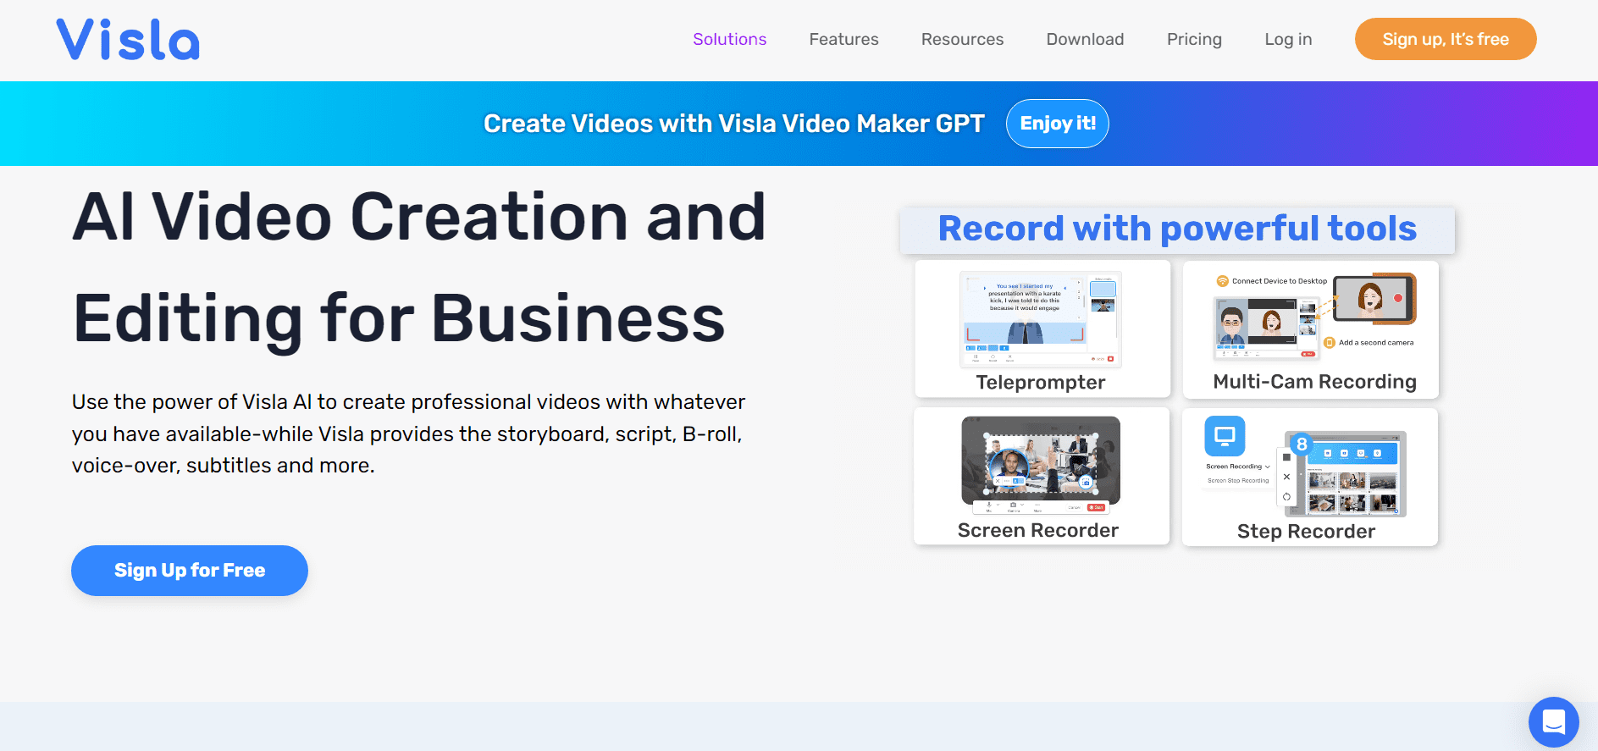Screen dimensions: 1598x751
Task: Click the orange Sign up, It's free button
Action: pyautogui.click(x=1446, y=39)
